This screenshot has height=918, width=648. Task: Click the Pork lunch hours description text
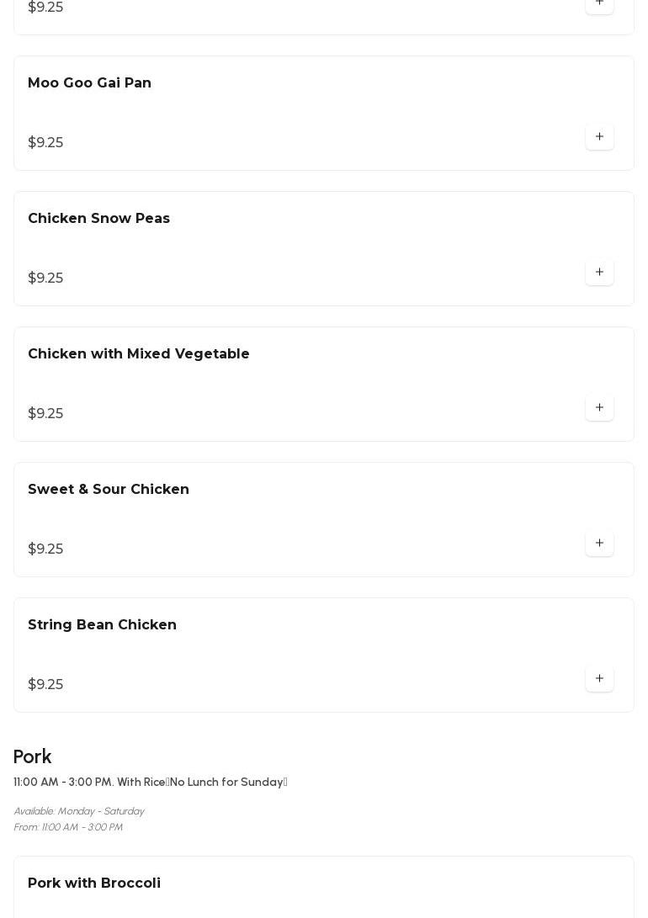point(151,783)
